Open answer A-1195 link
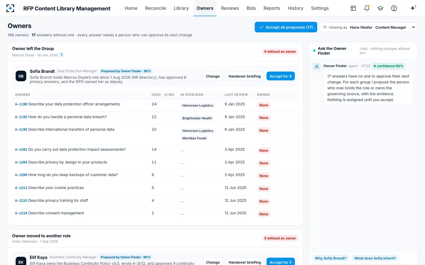The height and width of the screenshot is (265, 425). point(21,130)
